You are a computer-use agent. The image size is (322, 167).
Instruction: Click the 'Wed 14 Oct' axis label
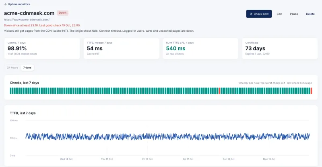66,159
